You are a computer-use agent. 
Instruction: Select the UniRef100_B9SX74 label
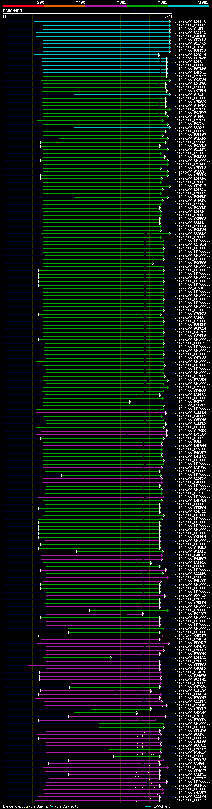click(x=190, y=55)
